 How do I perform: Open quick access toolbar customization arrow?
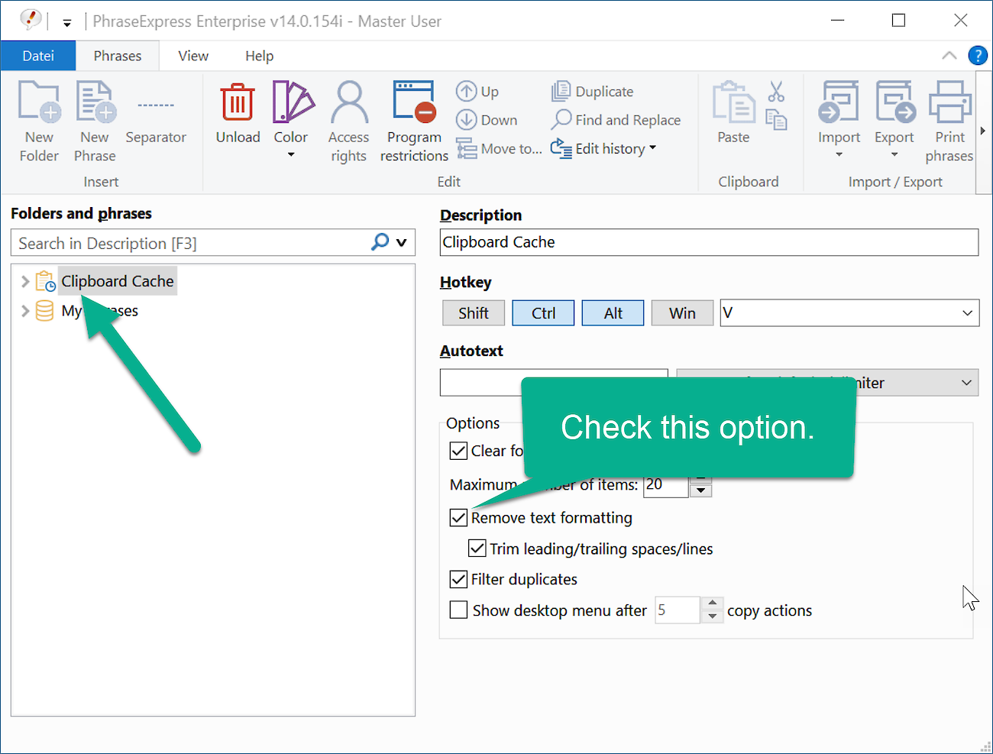click(x=67, y=23)
